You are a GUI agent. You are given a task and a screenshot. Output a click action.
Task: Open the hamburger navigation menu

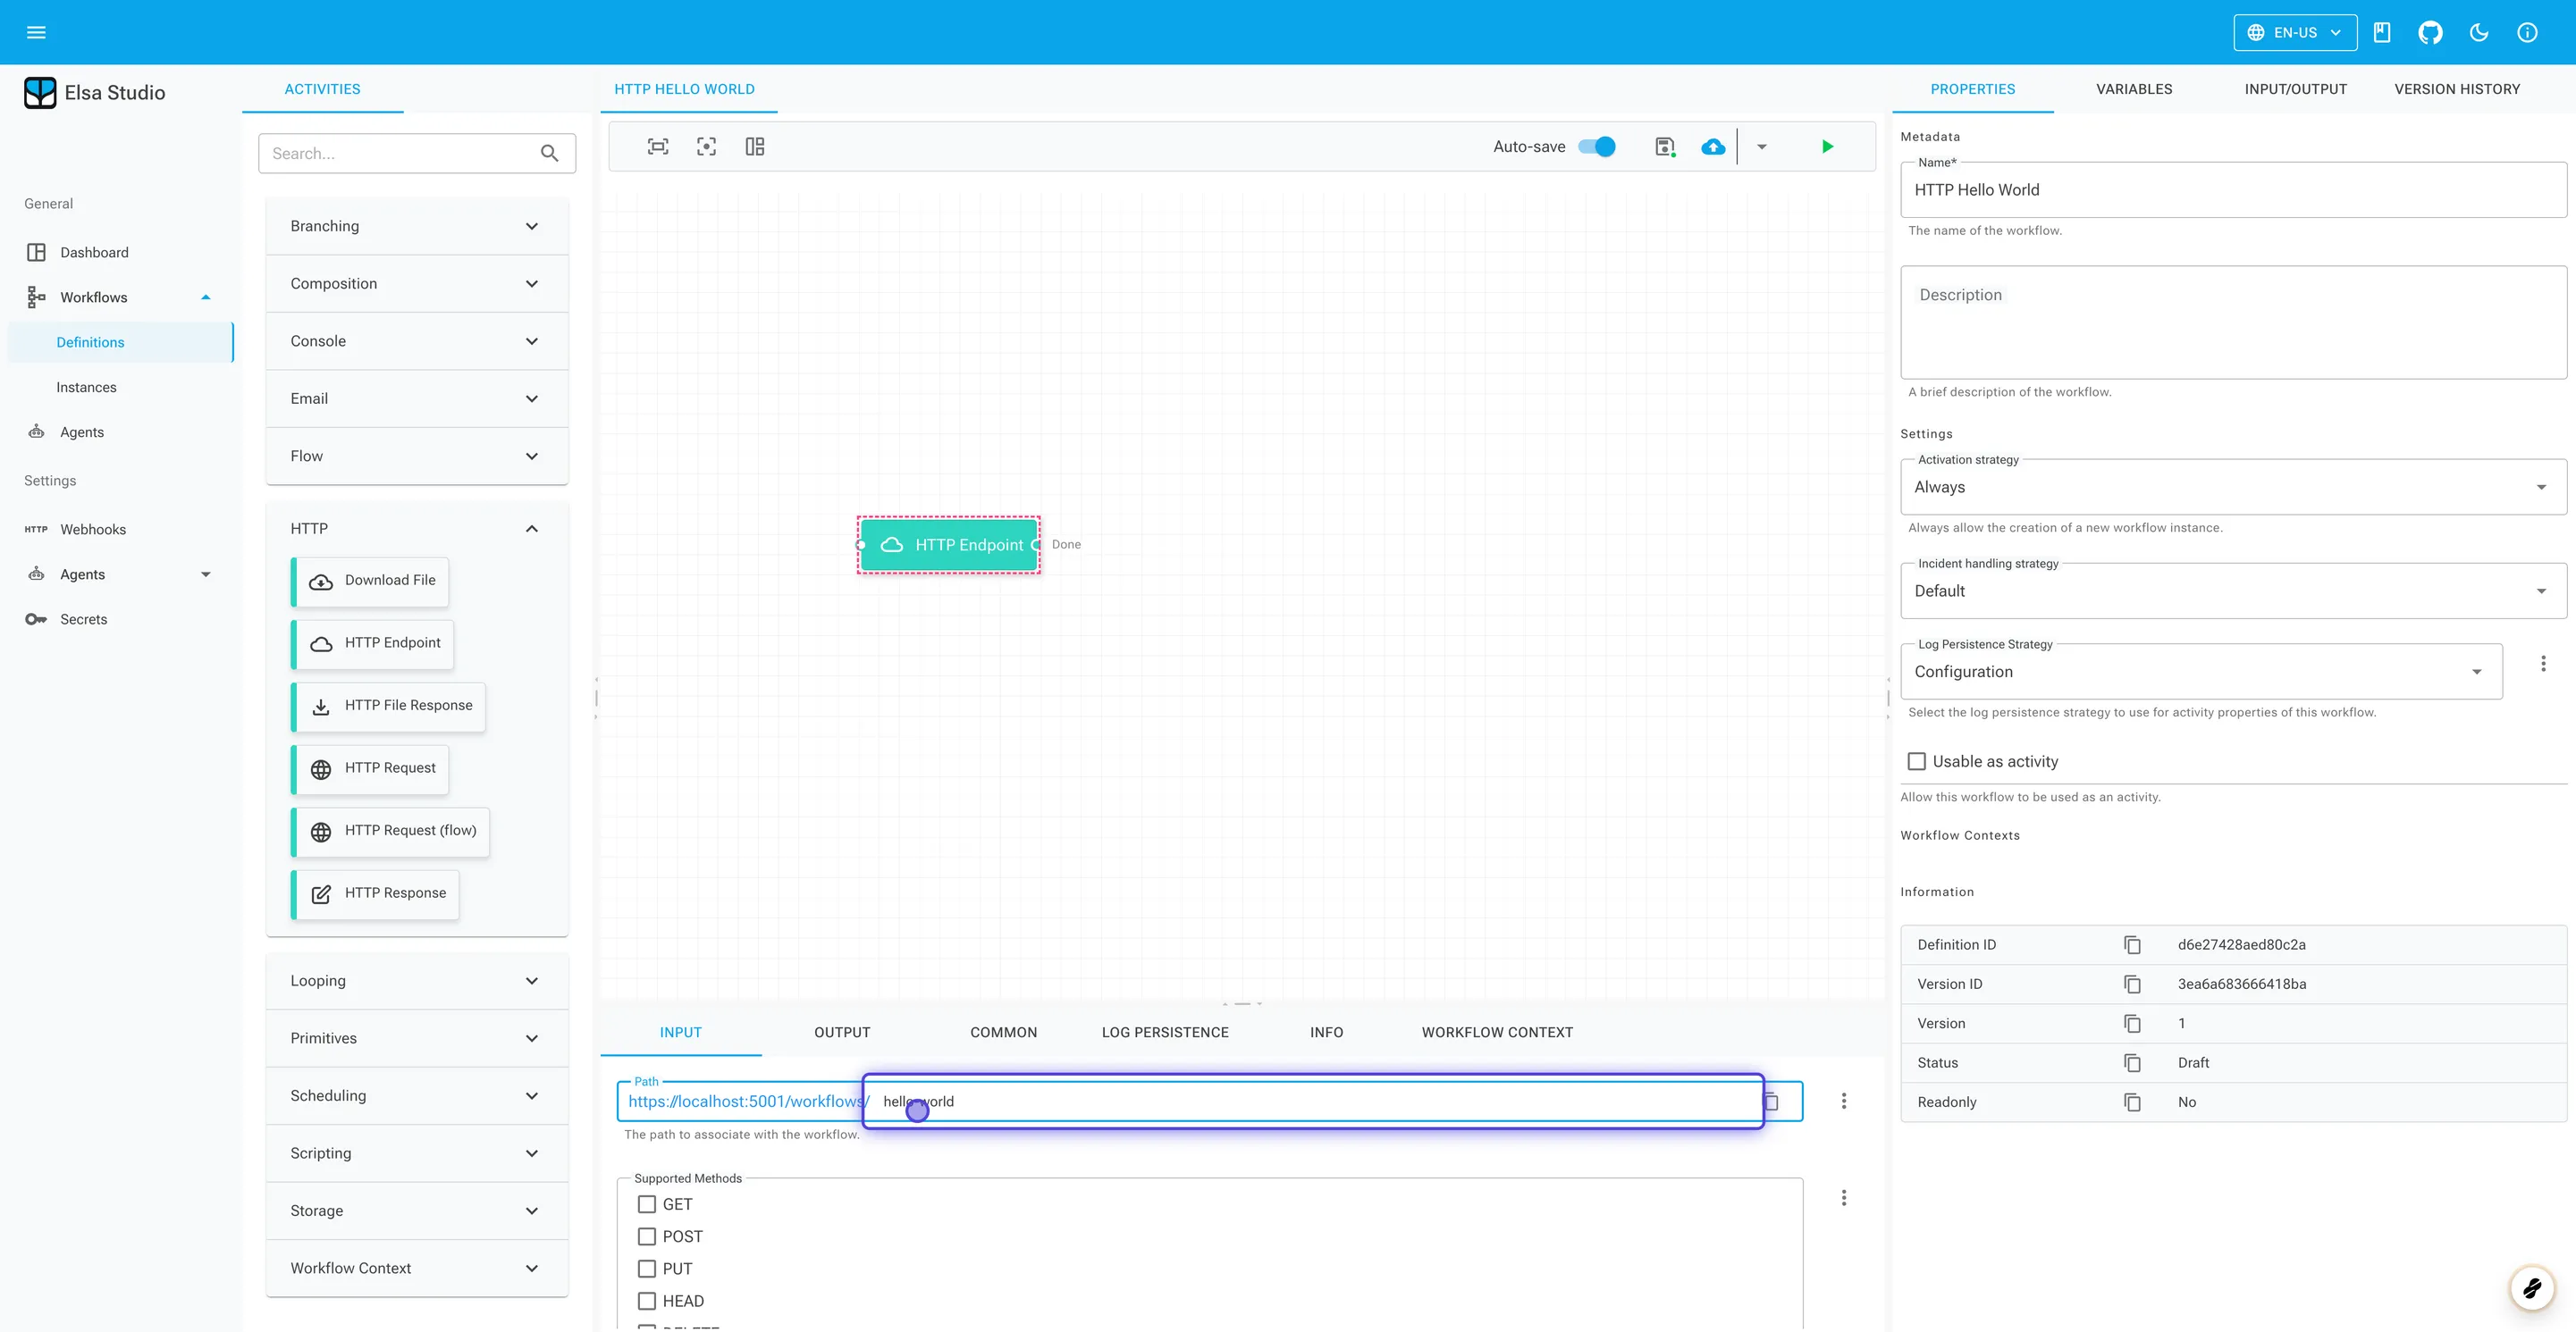36,32
